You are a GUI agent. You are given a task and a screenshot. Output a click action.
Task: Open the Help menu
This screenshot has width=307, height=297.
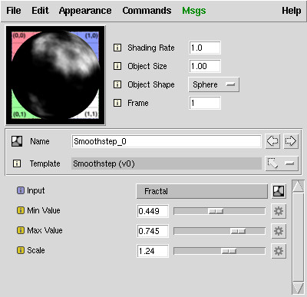[292, 11]
